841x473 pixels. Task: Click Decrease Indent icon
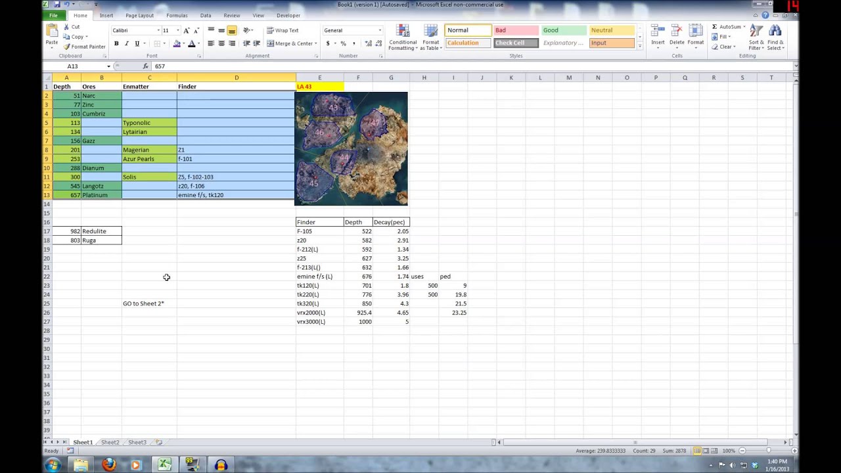click(246, 43)
